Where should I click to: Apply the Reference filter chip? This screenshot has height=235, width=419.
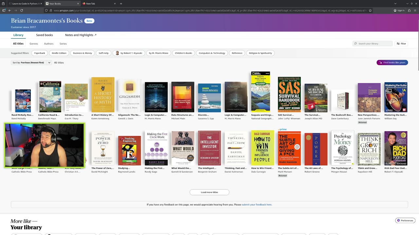(237, 53)
